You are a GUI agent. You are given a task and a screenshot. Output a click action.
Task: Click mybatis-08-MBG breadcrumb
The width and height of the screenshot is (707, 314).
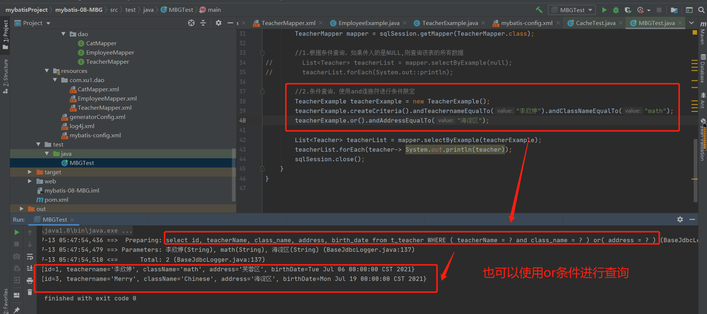coord(79,10)
